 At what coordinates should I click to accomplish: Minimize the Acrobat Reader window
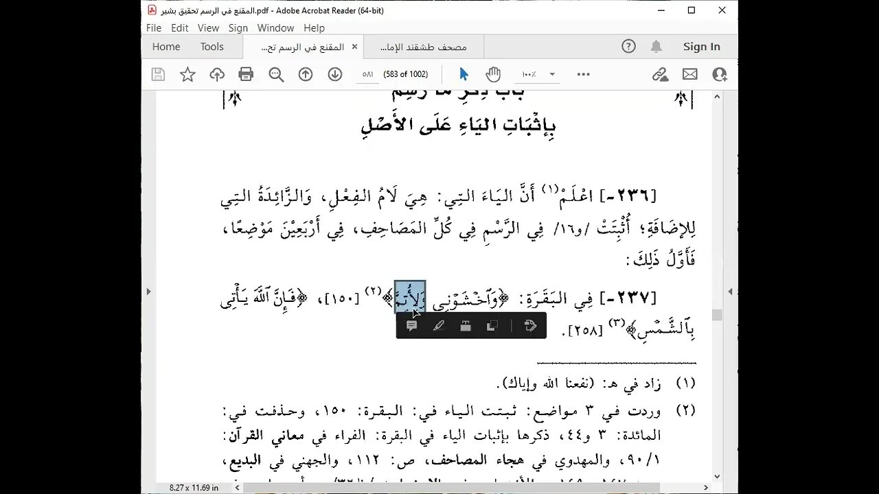661,10
